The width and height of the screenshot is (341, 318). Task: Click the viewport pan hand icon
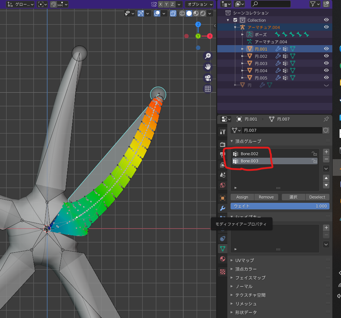[208, 67]
